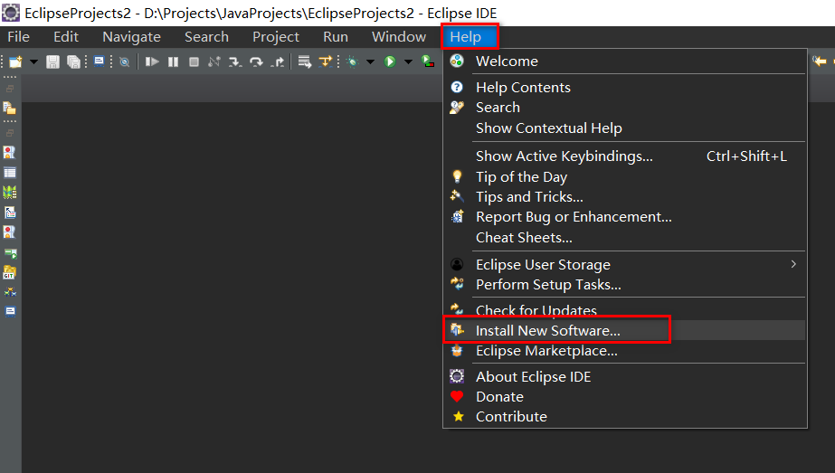Click the yellow back arrow icon at far right
Viewport: 835px width, 473px height.
point(819,61)
